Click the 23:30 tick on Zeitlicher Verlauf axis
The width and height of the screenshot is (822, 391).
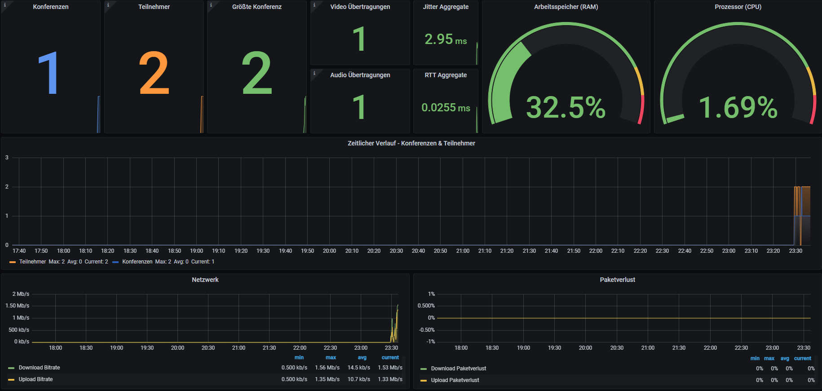795,251
